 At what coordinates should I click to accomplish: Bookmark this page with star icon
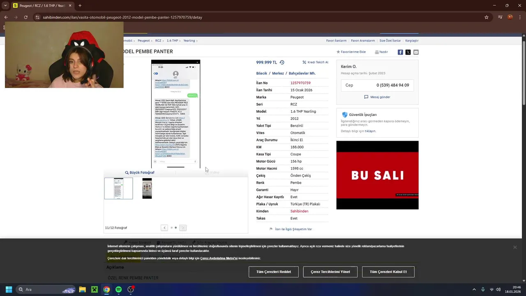point(487,17)
